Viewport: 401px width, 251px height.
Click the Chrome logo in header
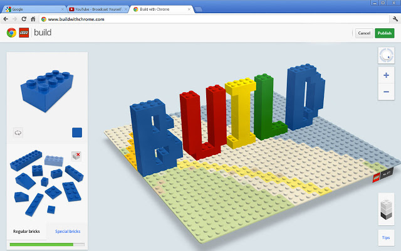click(x=11, y=33)
